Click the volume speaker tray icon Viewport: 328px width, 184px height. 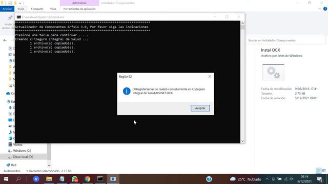pyautogui.click(x=292, y=179)
